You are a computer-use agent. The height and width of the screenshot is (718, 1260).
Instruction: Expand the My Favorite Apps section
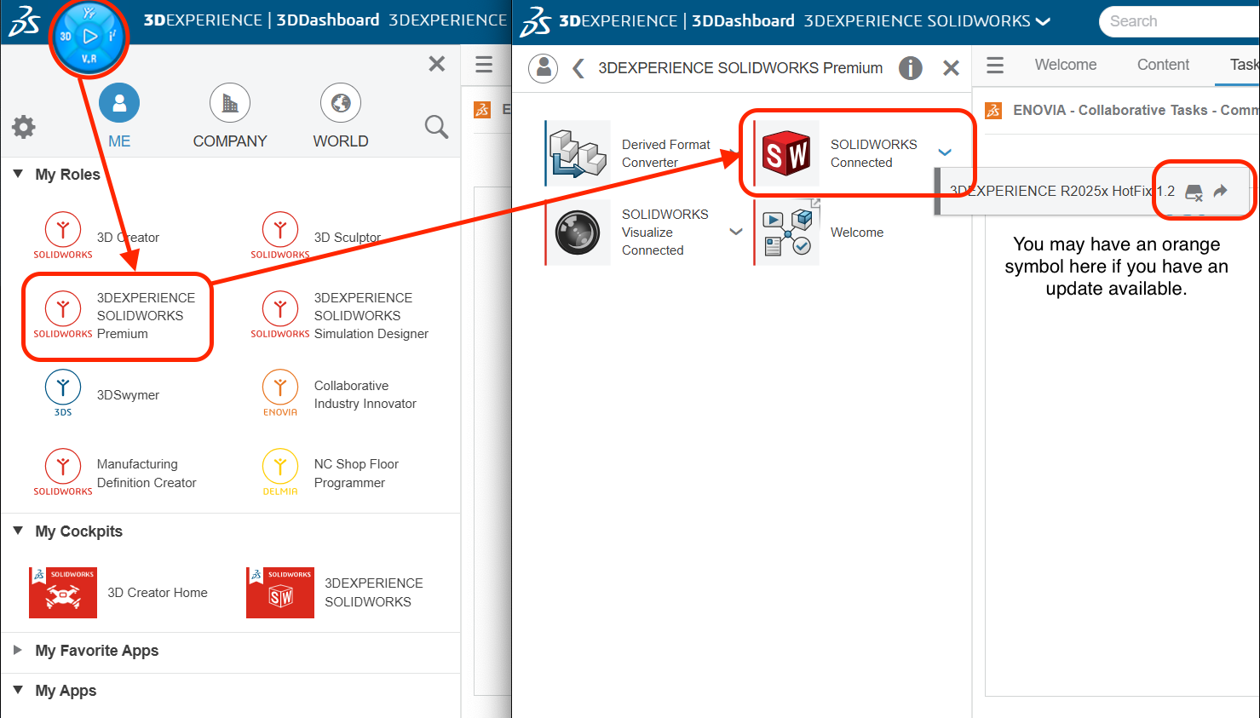pyautogui.click(x=18, y=650)
